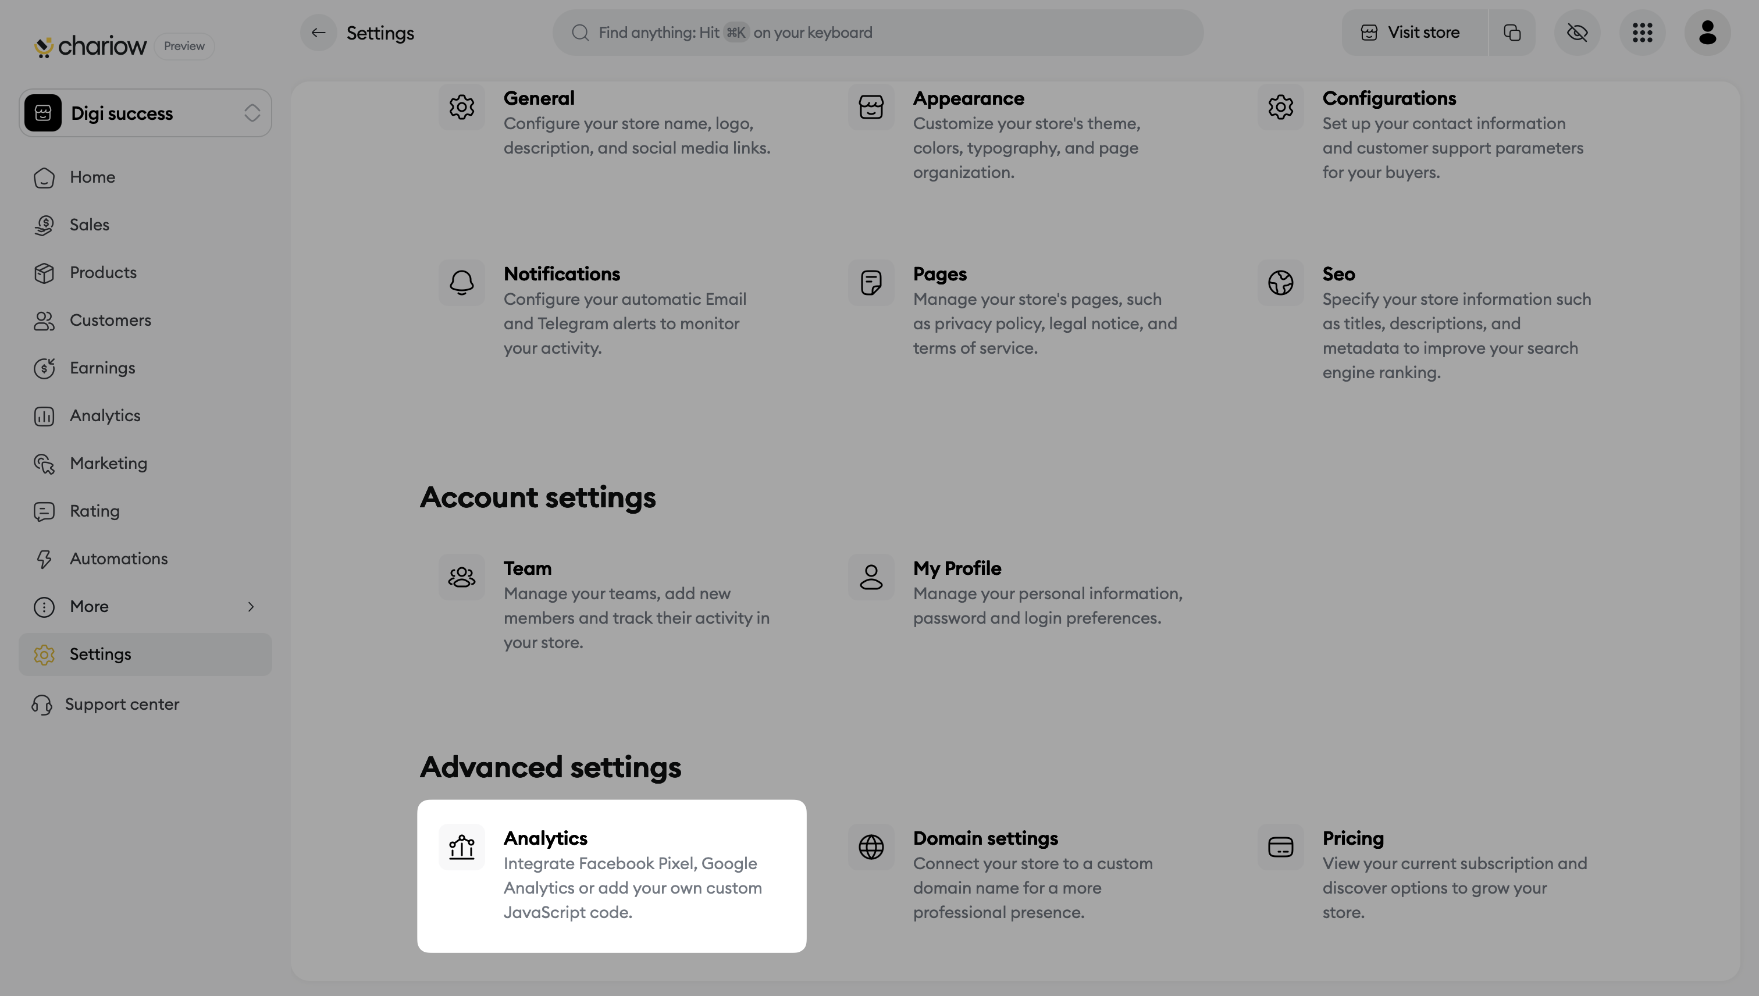Open the Support center link
This screenshot has width=1759, height=996.
point(122,705)
